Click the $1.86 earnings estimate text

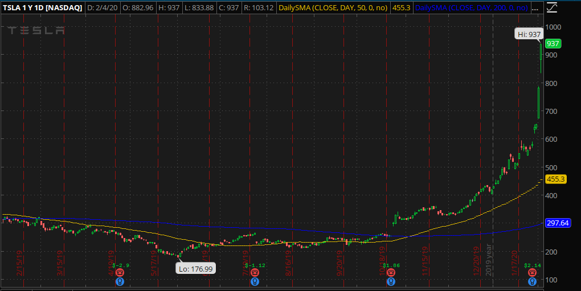pos(391,265)
